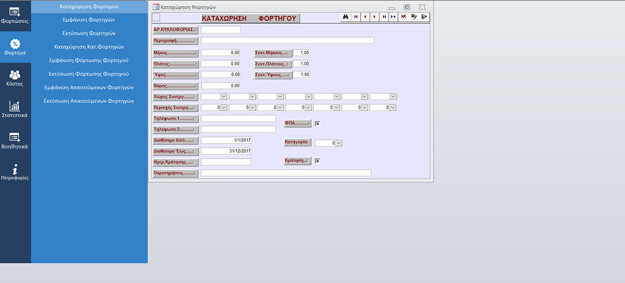The width and height of the screenshot is (625, 283).
Task: Click the ΑΡ.ΚΥΚΛΟΦΟΡΙΑΣ label button
Action: (x=175, y=30)
